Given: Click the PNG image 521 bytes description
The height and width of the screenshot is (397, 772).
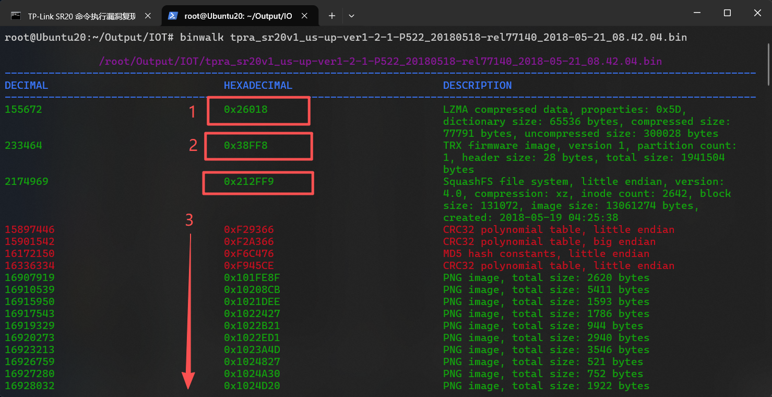Looking at the screenshot, I should pyautogui.click(x=543, y=361).
